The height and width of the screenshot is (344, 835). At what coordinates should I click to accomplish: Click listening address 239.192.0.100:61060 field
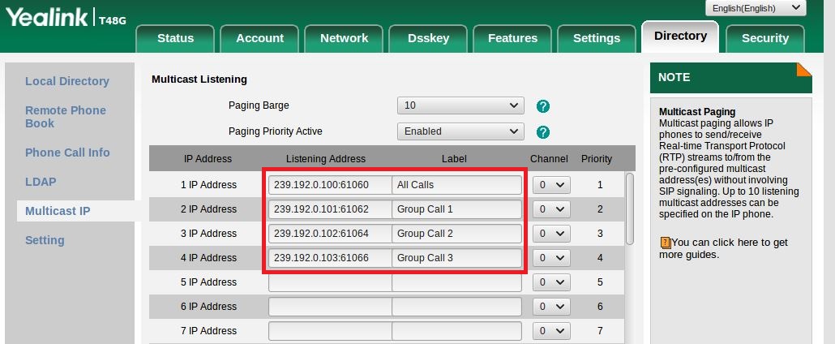[x=330, y=185]
